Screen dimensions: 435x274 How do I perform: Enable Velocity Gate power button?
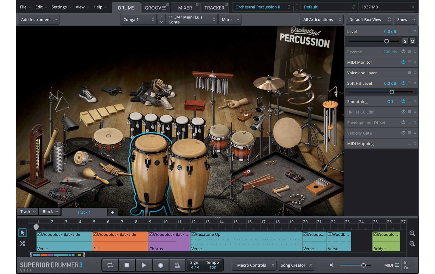(403, 133)
